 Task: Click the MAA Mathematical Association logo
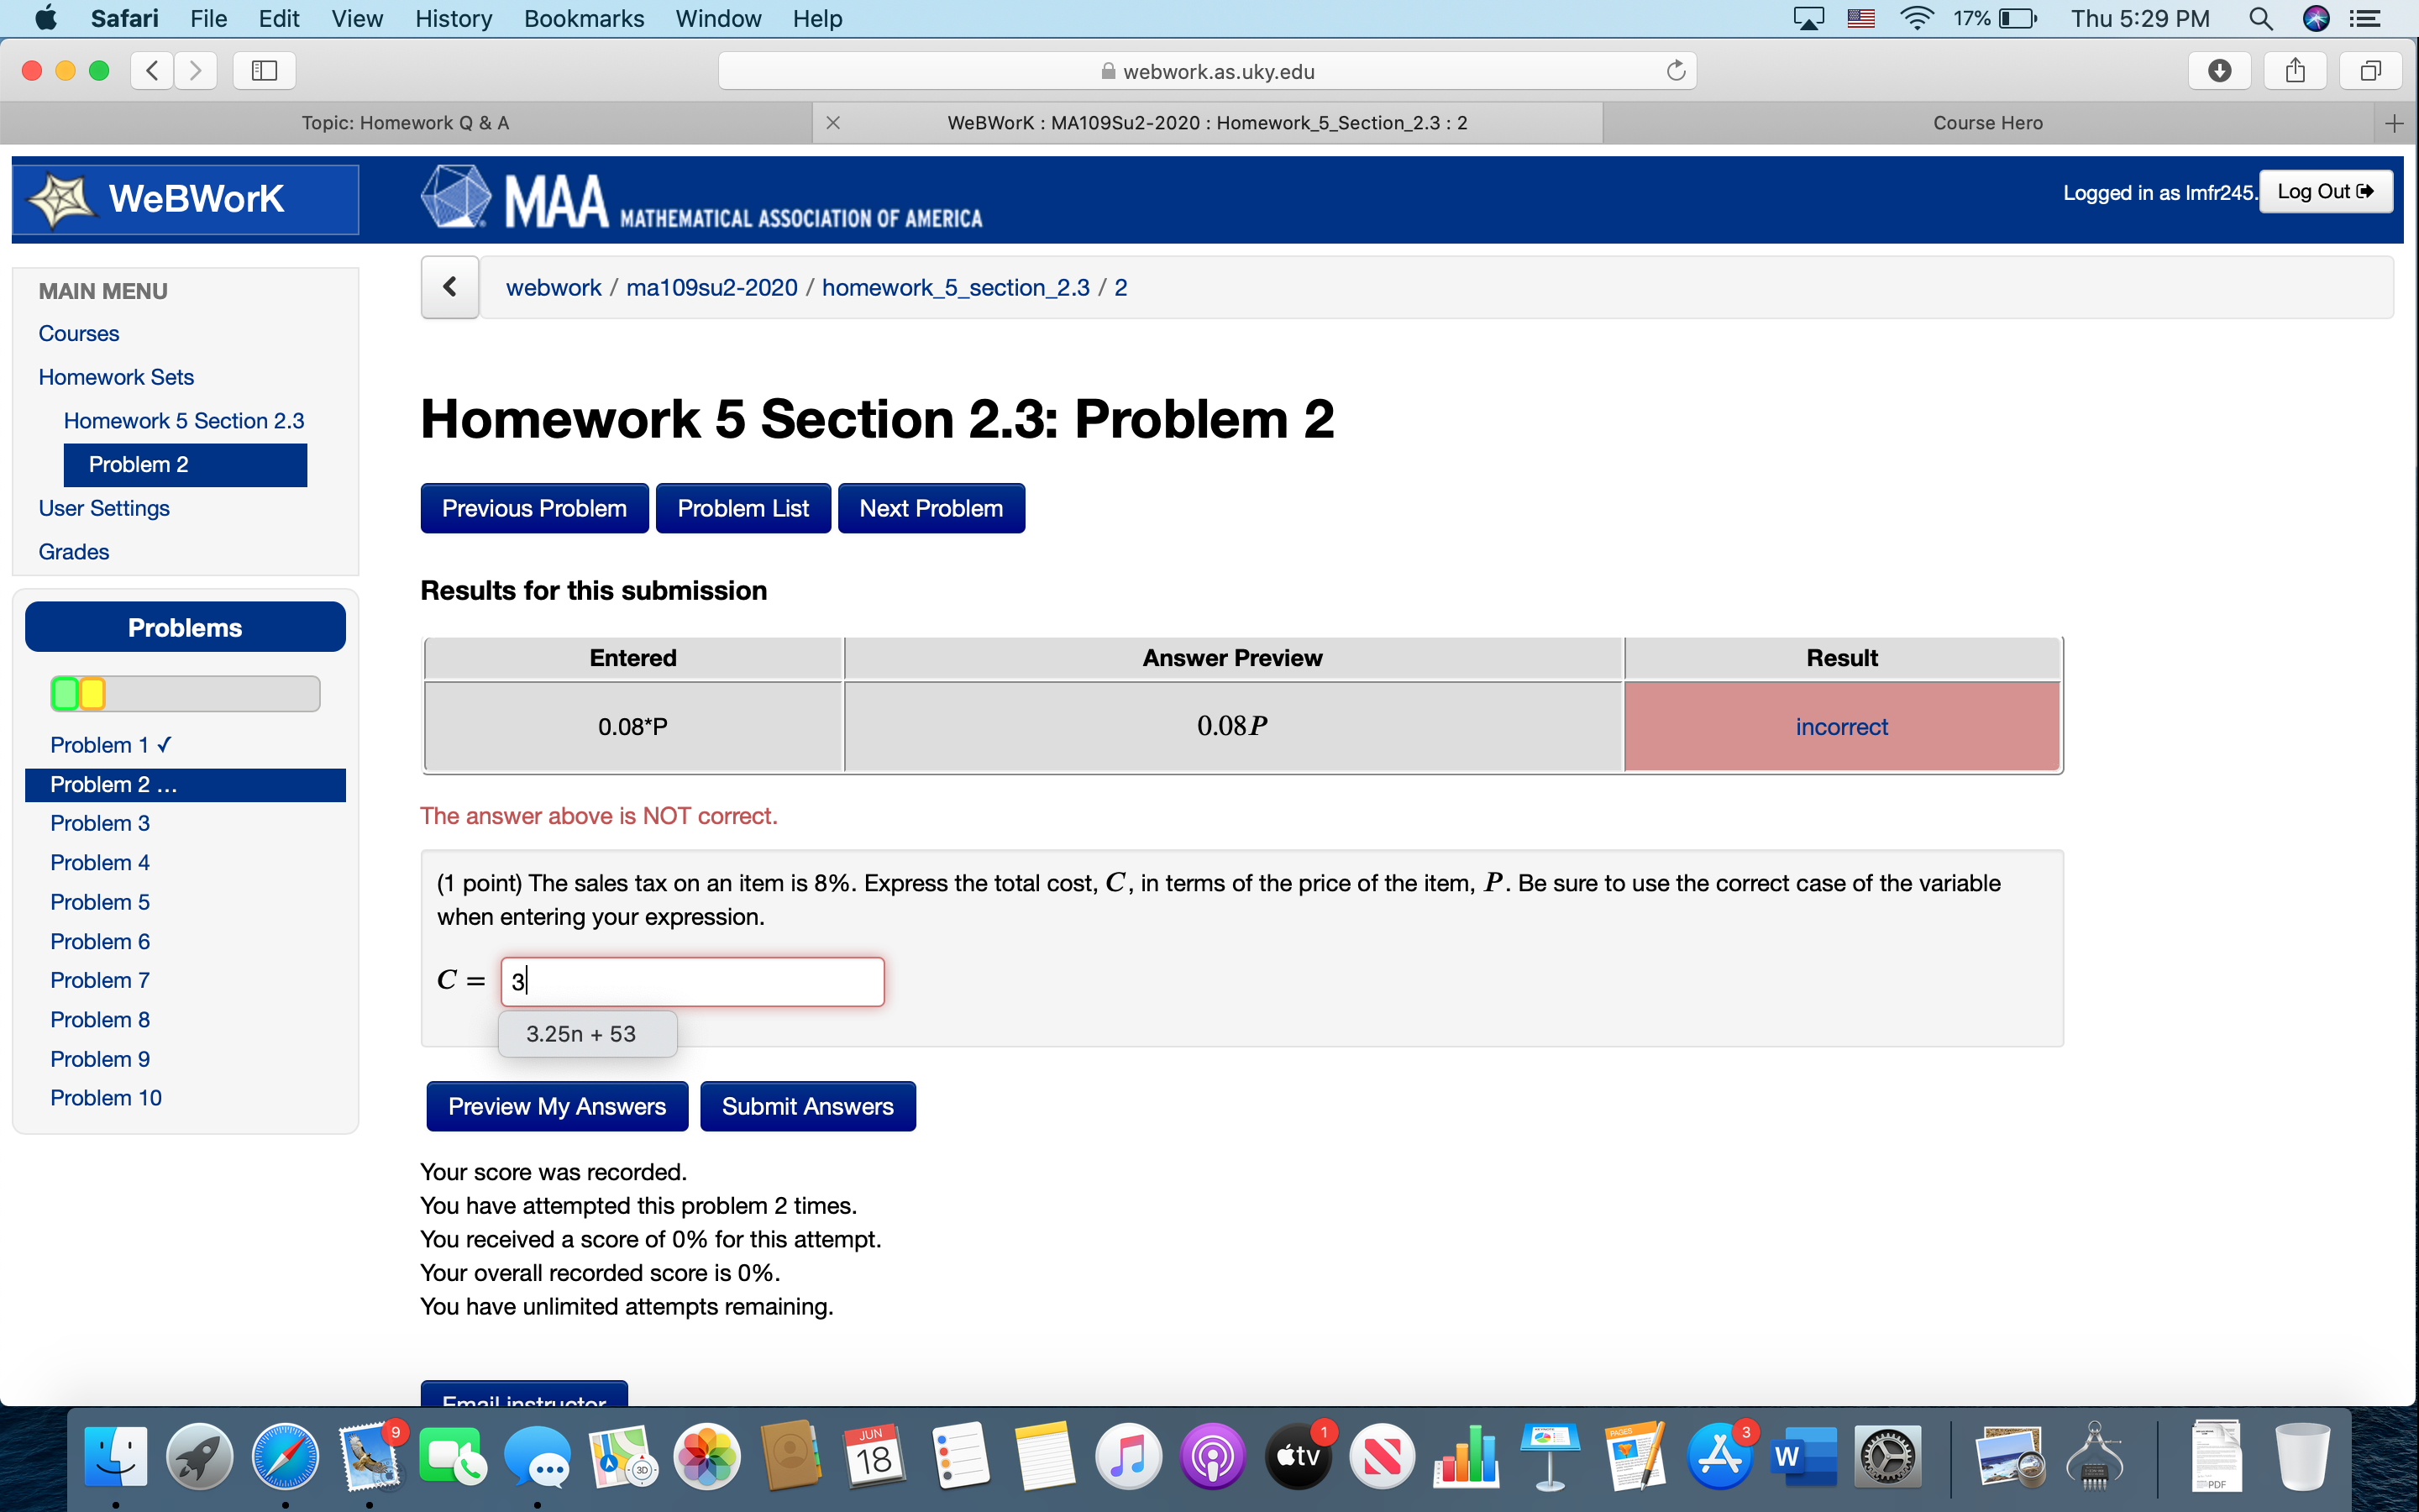[x=700, y=198]
